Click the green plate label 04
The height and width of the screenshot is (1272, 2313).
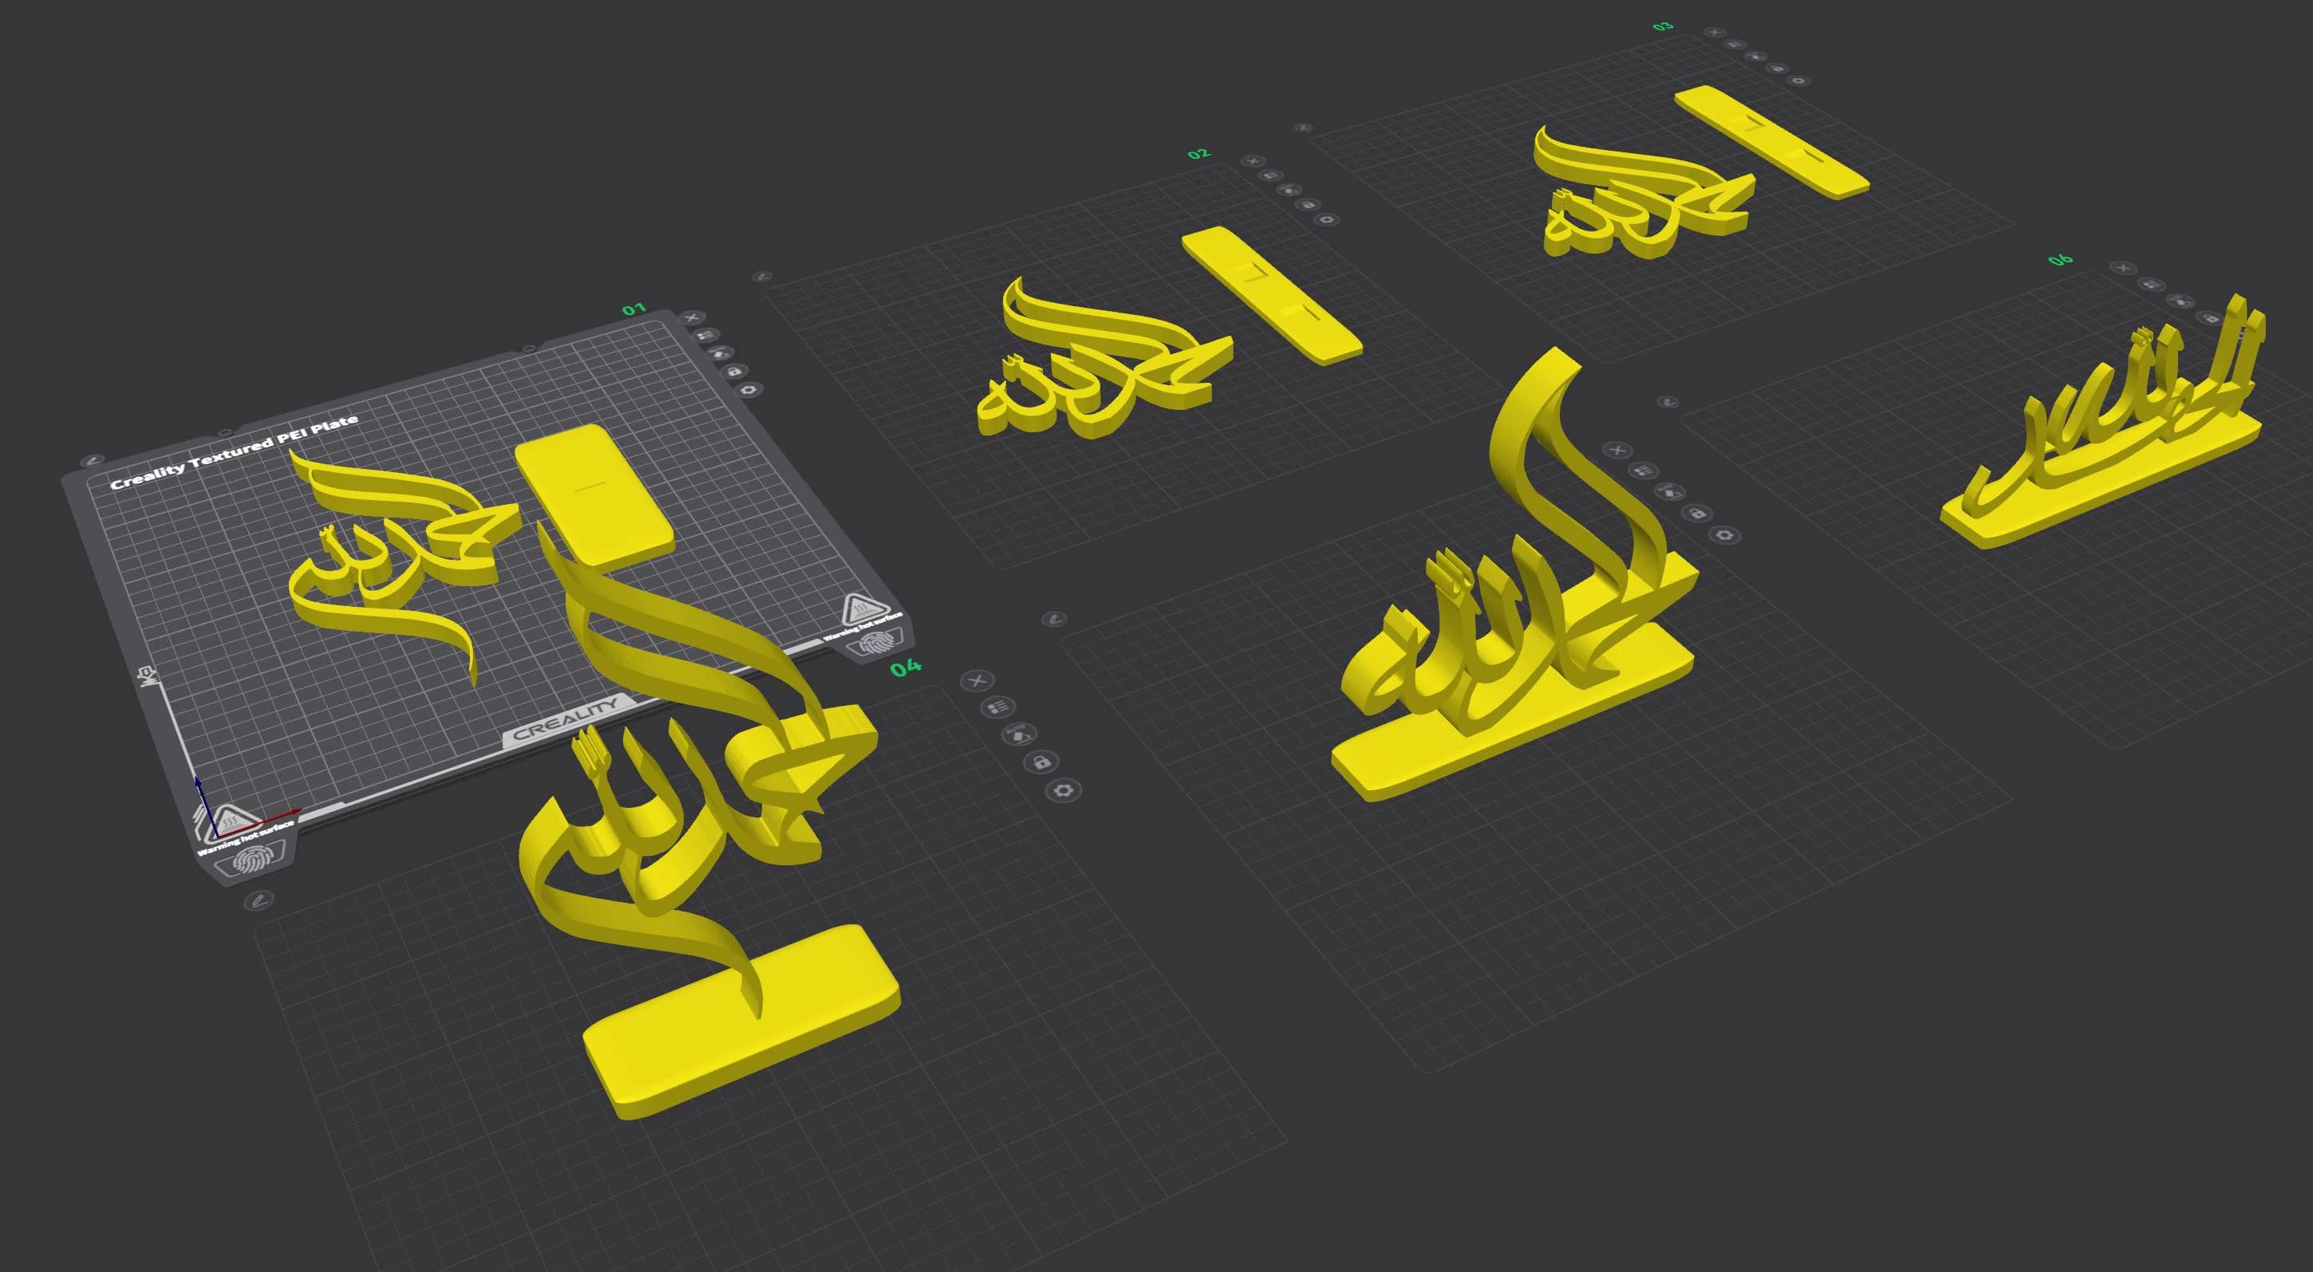point(905,667)
